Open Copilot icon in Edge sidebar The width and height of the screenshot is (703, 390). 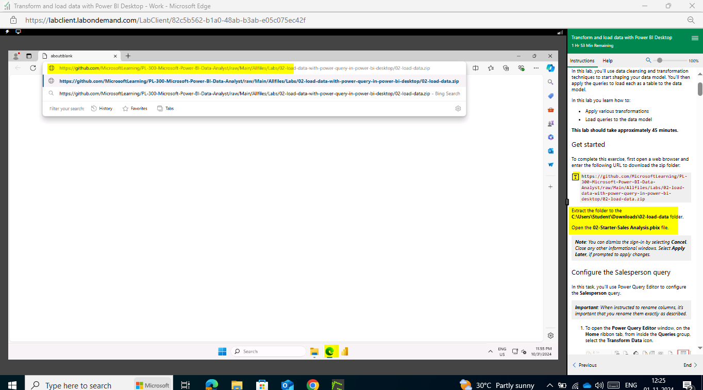[550, 68]
